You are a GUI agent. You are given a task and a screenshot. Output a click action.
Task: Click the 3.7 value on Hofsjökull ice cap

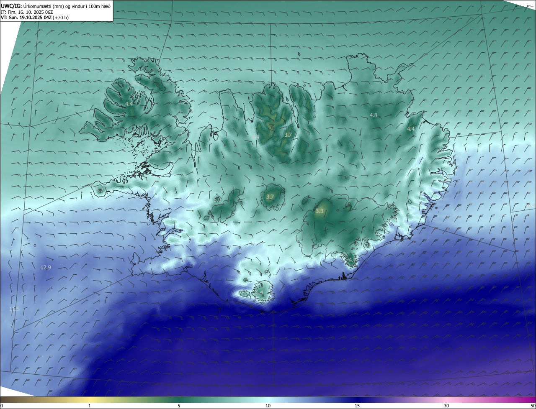click(x=270, y=197)
